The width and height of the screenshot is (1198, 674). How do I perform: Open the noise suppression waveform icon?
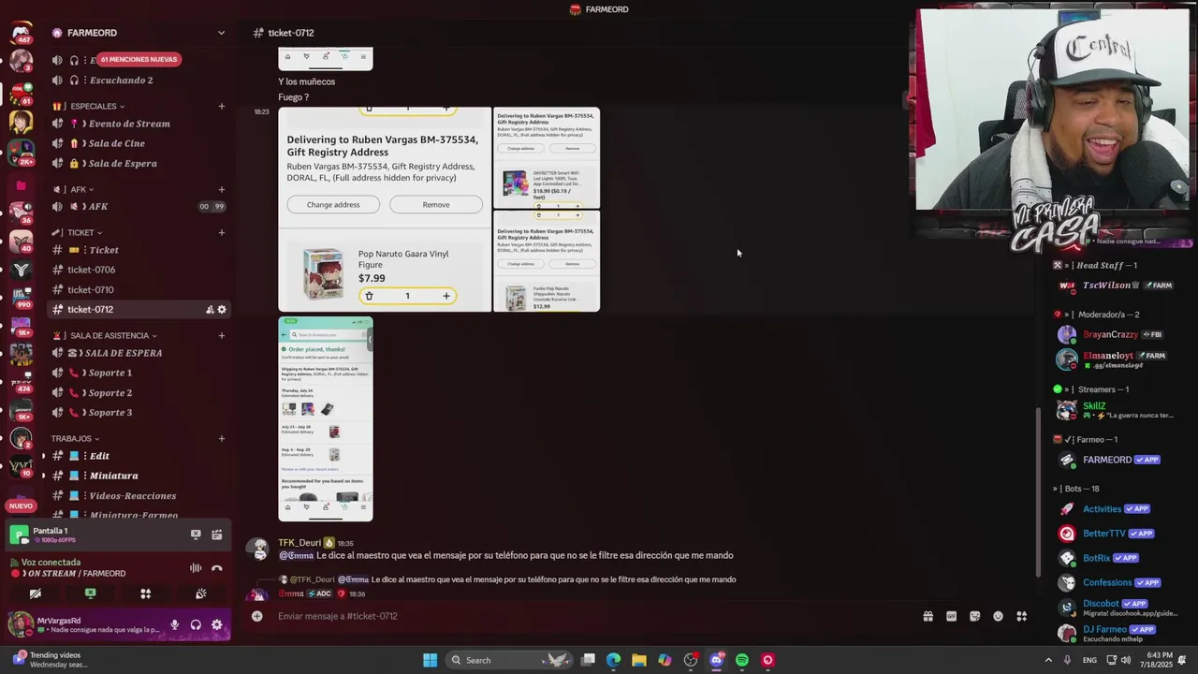point(196,567)
